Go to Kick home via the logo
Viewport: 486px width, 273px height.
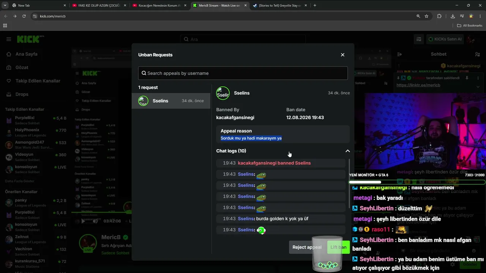click(x=30, y=39)
